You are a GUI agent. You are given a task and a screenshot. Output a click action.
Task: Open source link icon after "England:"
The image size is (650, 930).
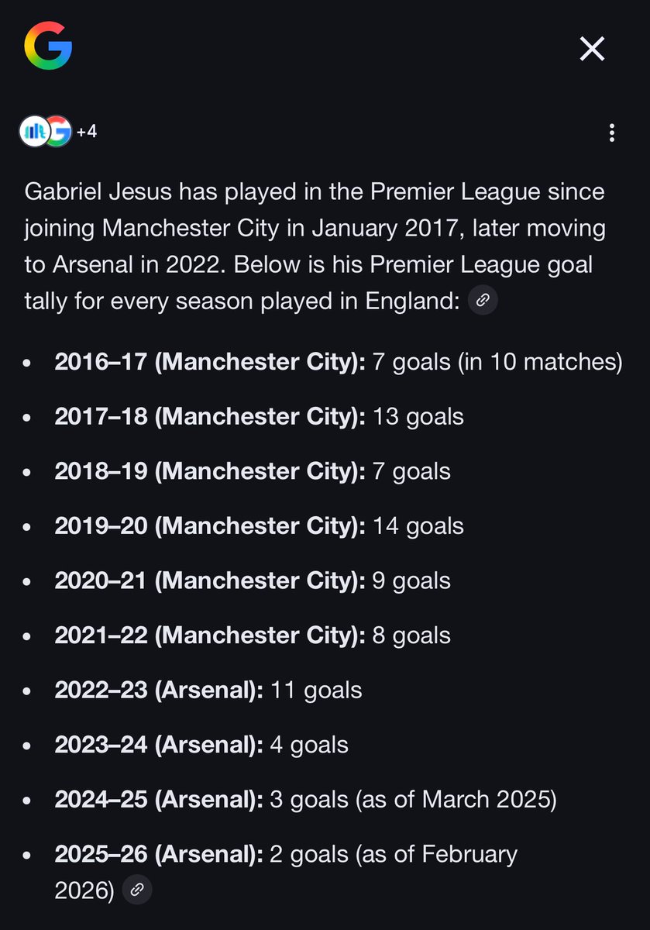tap(483, 299)
